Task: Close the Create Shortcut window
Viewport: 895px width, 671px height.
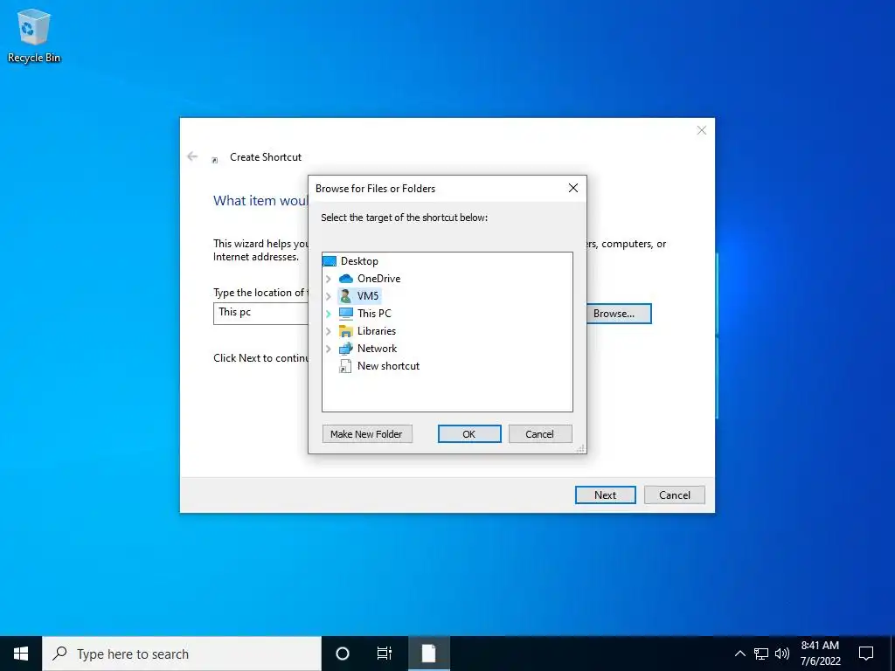Action: 702,131
